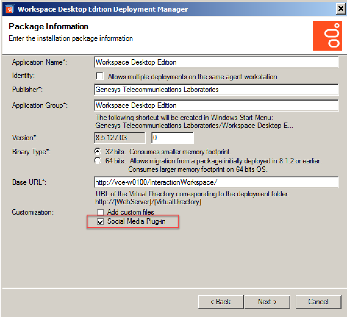Click the Binary Type label

tap(31, 152)
